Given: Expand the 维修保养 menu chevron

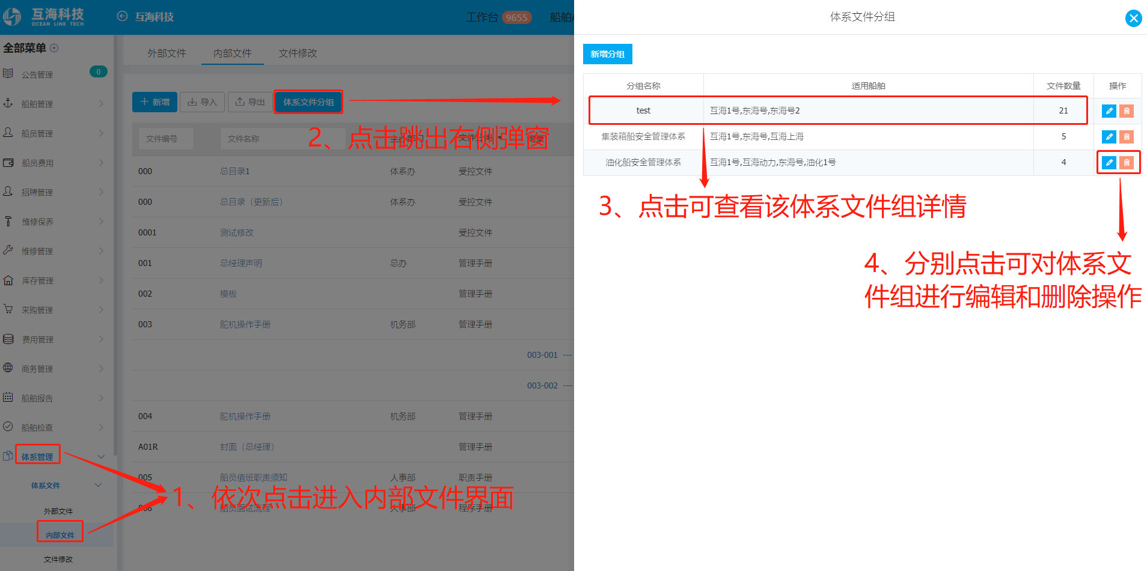Looking at the screenshot, I should (101, 222).
